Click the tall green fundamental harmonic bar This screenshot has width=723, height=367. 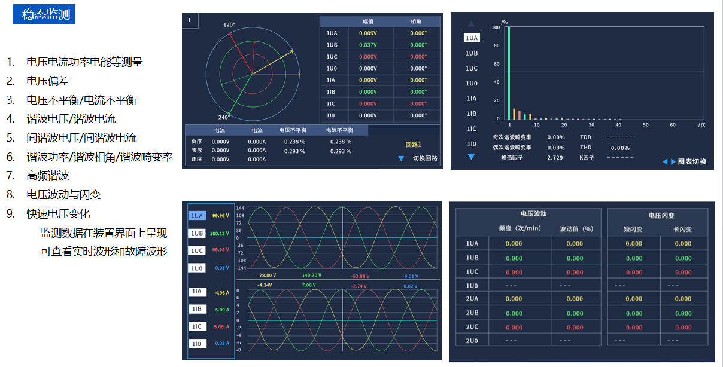[x=509, y=73]
